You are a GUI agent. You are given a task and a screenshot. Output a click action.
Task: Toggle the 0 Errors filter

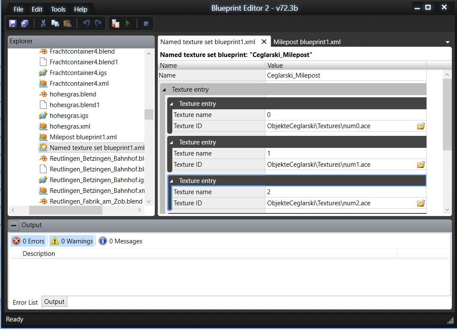point(29,241)
